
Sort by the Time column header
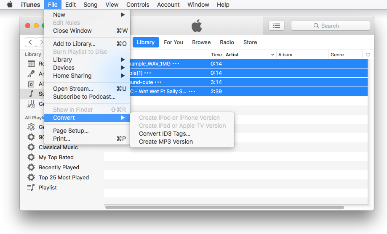coord(216,55)
